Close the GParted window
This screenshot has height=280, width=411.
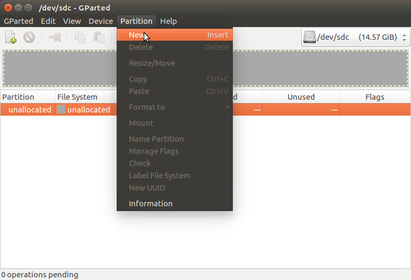coord(8,7)
